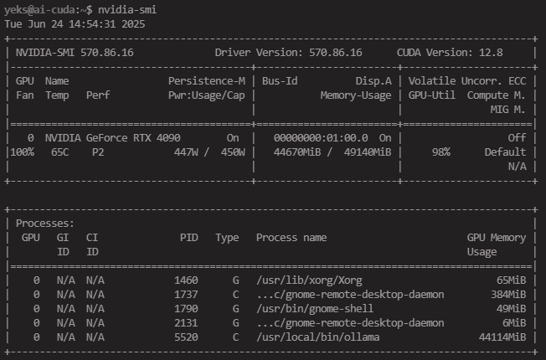Click process name '/usr/local/bin/ollama'

318,337
